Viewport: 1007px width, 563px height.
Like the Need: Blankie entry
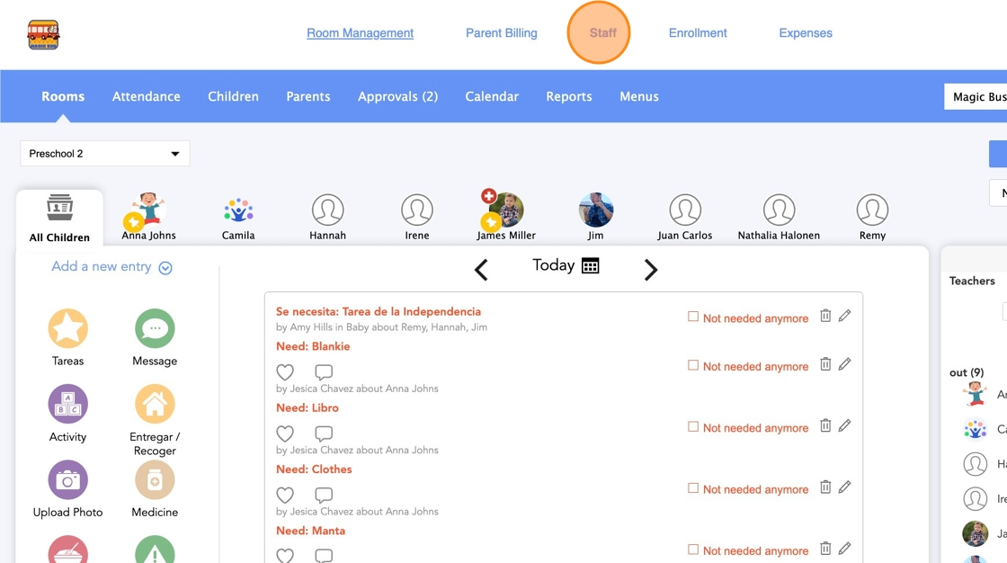coord(285,372)
